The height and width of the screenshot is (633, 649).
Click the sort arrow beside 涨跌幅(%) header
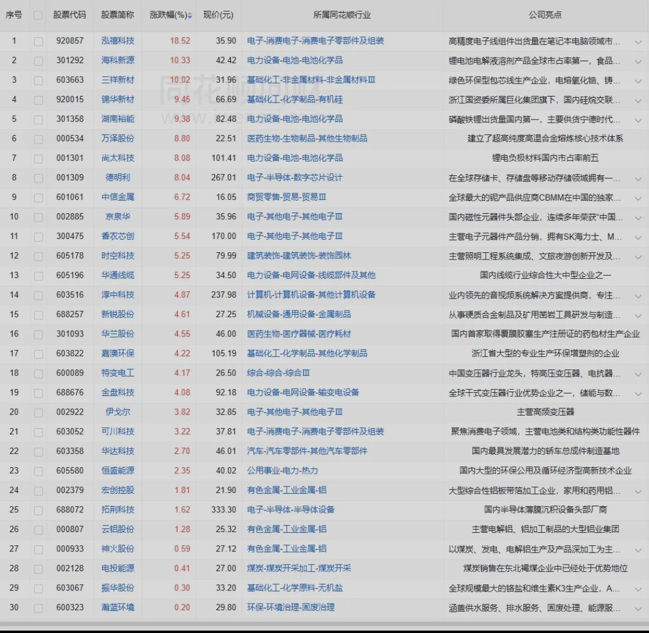[190, 16]
